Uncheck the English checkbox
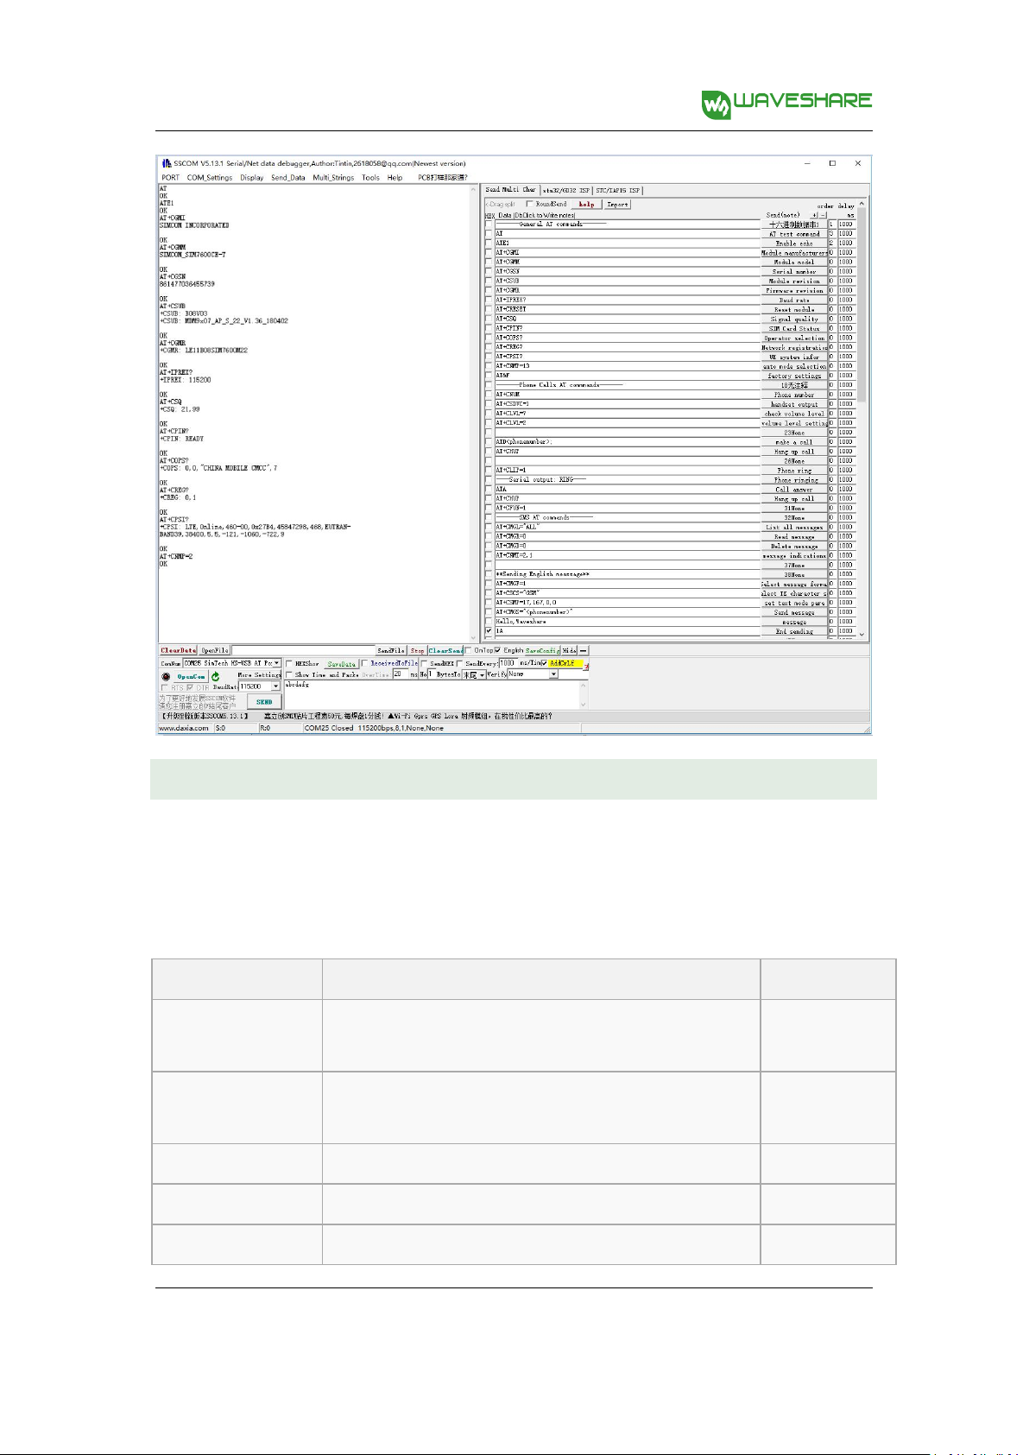Screen dimensions: 1029x1455 (x=497, y=650)
